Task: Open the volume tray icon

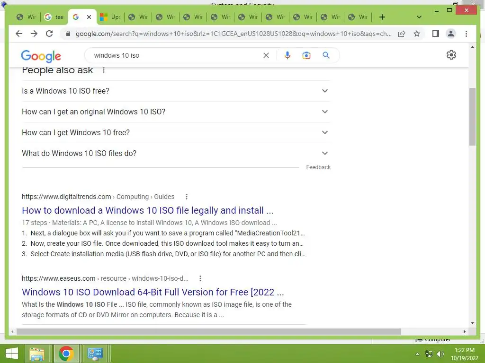Action: click(440, 354)
